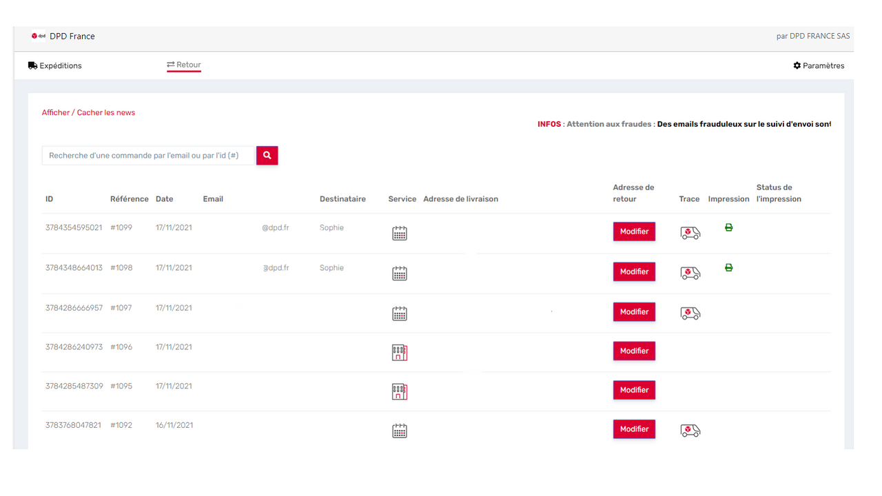Image resolution: width=882 pixels, height=496 pixels.
Task: Click Modifier for order #1098
Action: (634, 271)
